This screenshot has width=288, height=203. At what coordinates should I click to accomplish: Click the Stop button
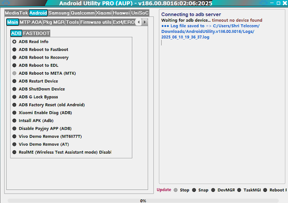pos(182,190)
